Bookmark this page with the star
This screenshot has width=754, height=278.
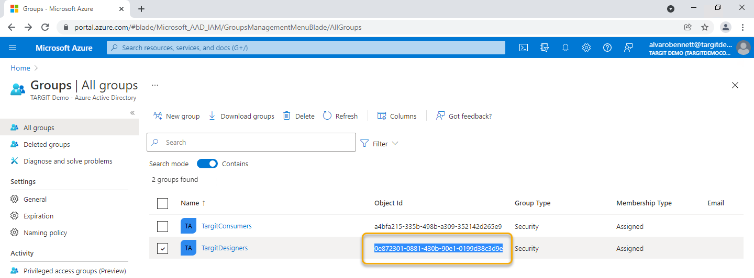(705, 27)
